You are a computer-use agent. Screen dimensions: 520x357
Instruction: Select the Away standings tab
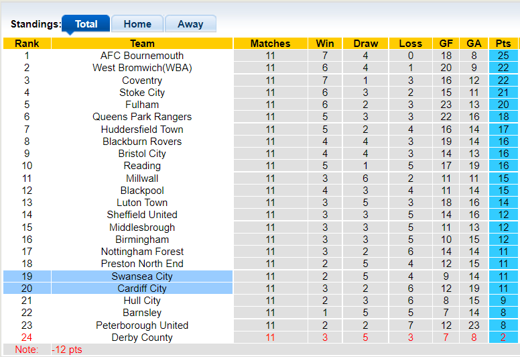(190, 24)
